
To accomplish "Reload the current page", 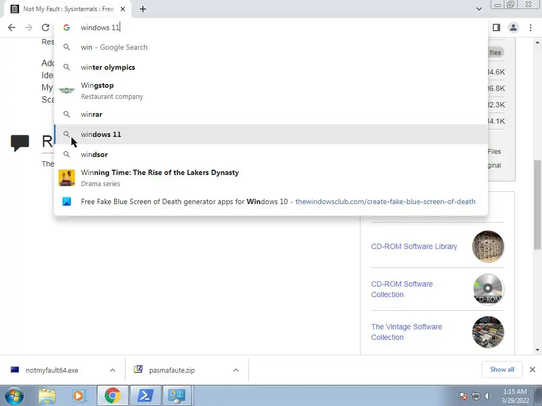I will (x=46, y=27).
